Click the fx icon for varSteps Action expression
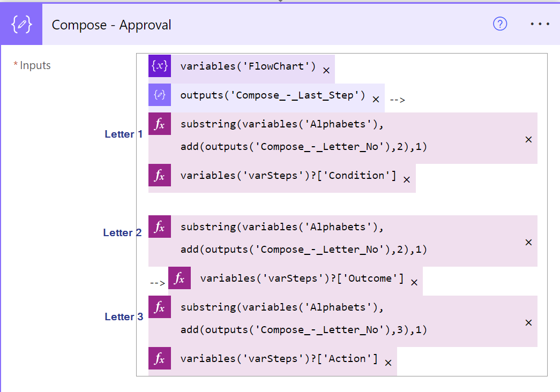The image size is (560, 392). pos(159,358)
